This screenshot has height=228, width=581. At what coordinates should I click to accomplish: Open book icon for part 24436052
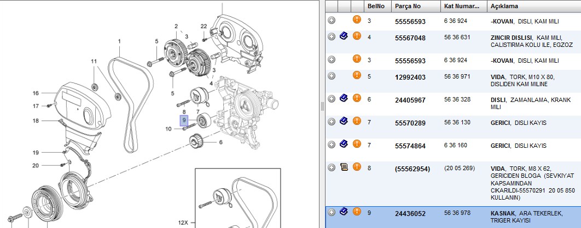pyautogui.click(x=344, y=212)
